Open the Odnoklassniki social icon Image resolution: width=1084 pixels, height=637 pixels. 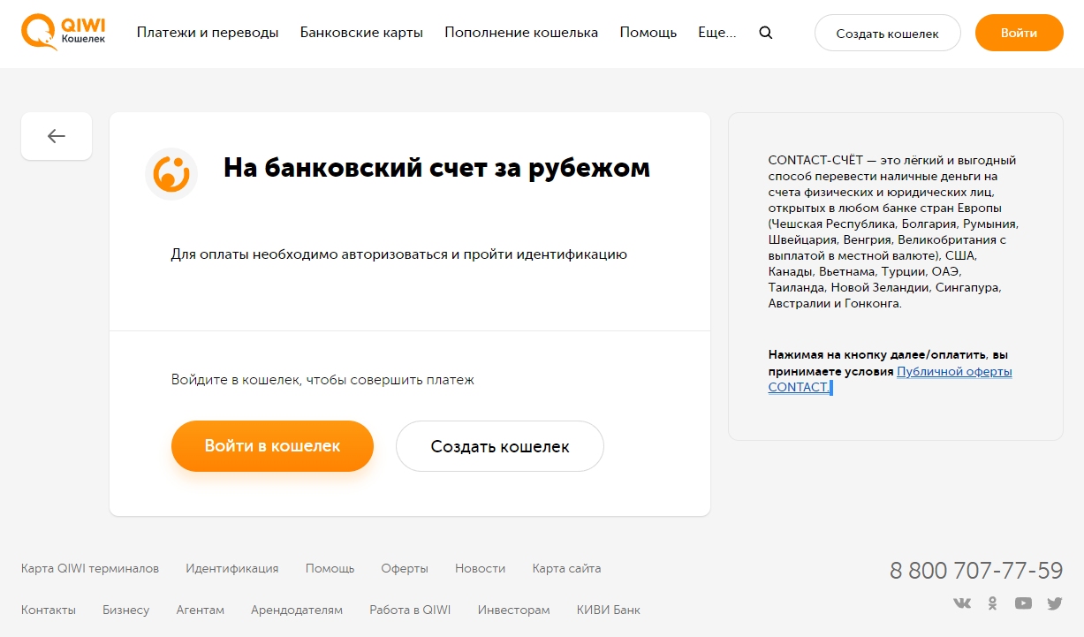pyautogui.click(x=993, y=603)
